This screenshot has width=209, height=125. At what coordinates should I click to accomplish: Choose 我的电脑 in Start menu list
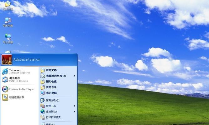click(49, 93)
